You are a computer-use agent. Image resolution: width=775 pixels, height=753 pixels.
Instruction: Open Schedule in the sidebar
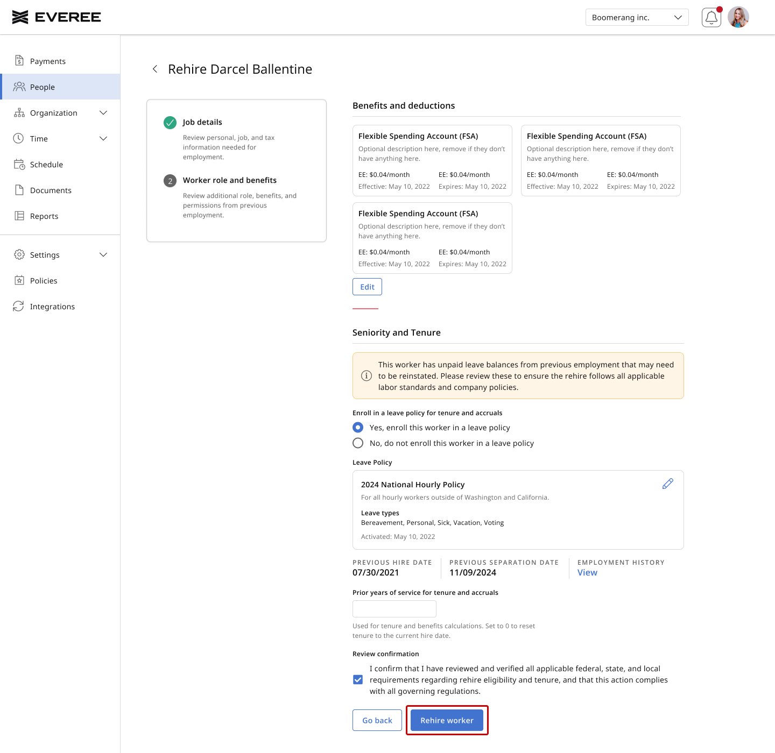tap(60, 164)
